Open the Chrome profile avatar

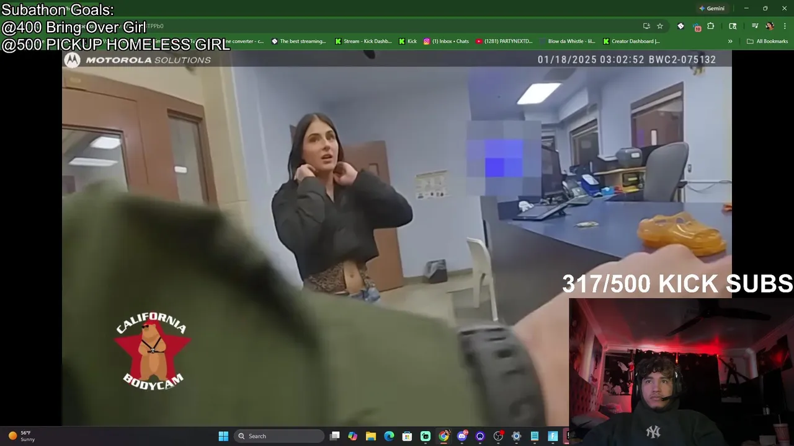[x=770, y=26]
